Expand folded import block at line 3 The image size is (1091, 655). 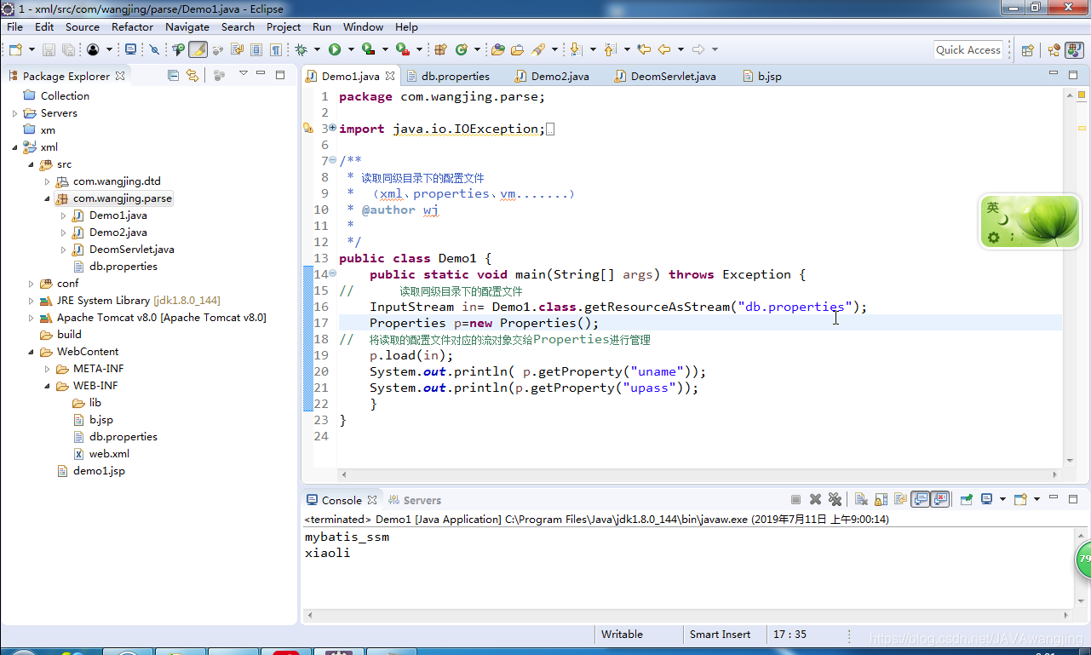point(332,129)
